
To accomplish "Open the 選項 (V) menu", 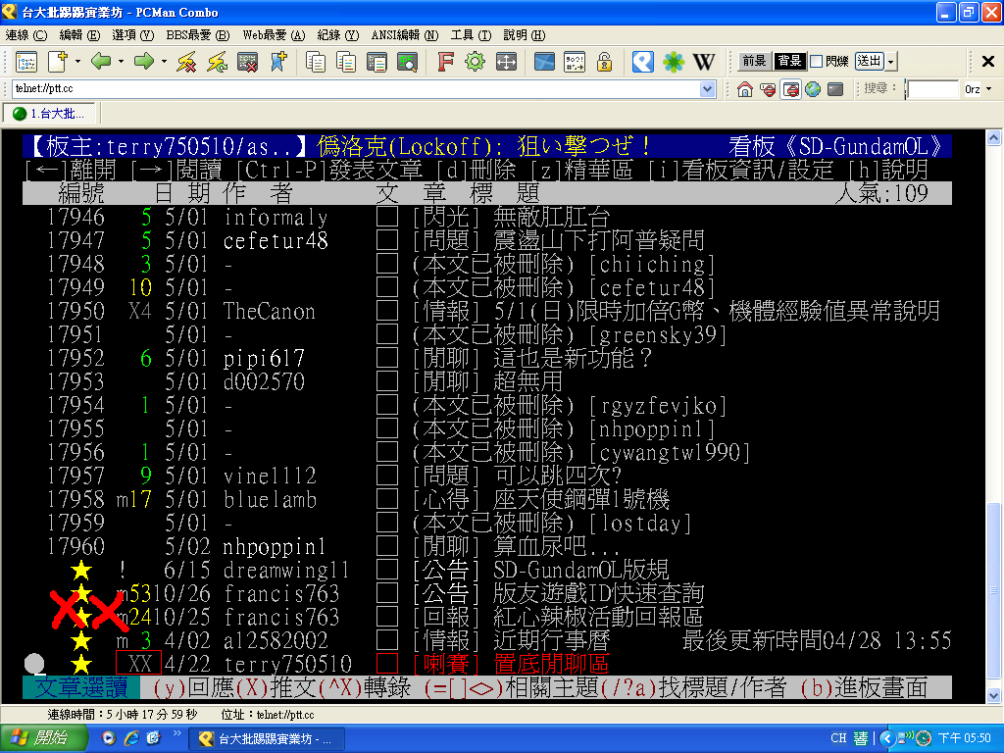I will [132, 35].
